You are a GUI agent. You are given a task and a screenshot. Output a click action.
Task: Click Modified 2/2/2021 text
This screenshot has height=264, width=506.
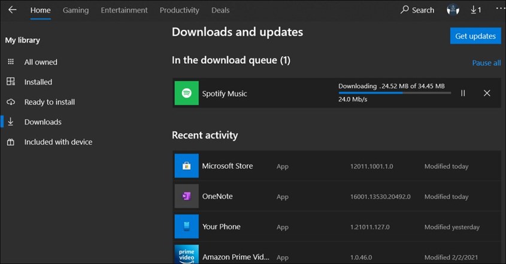tap(451, 257)
